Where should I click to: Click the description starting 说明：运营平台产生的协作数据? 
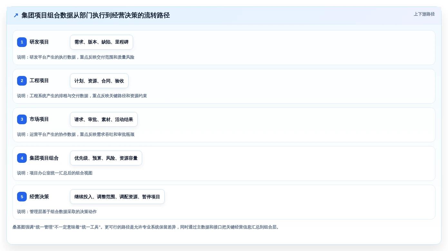click(x=76, y=135)
